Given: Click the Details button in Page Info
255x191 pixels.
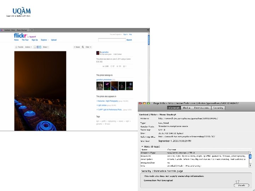Looking at the screenshot, I should pyautogui.click(x=242, y=185).
